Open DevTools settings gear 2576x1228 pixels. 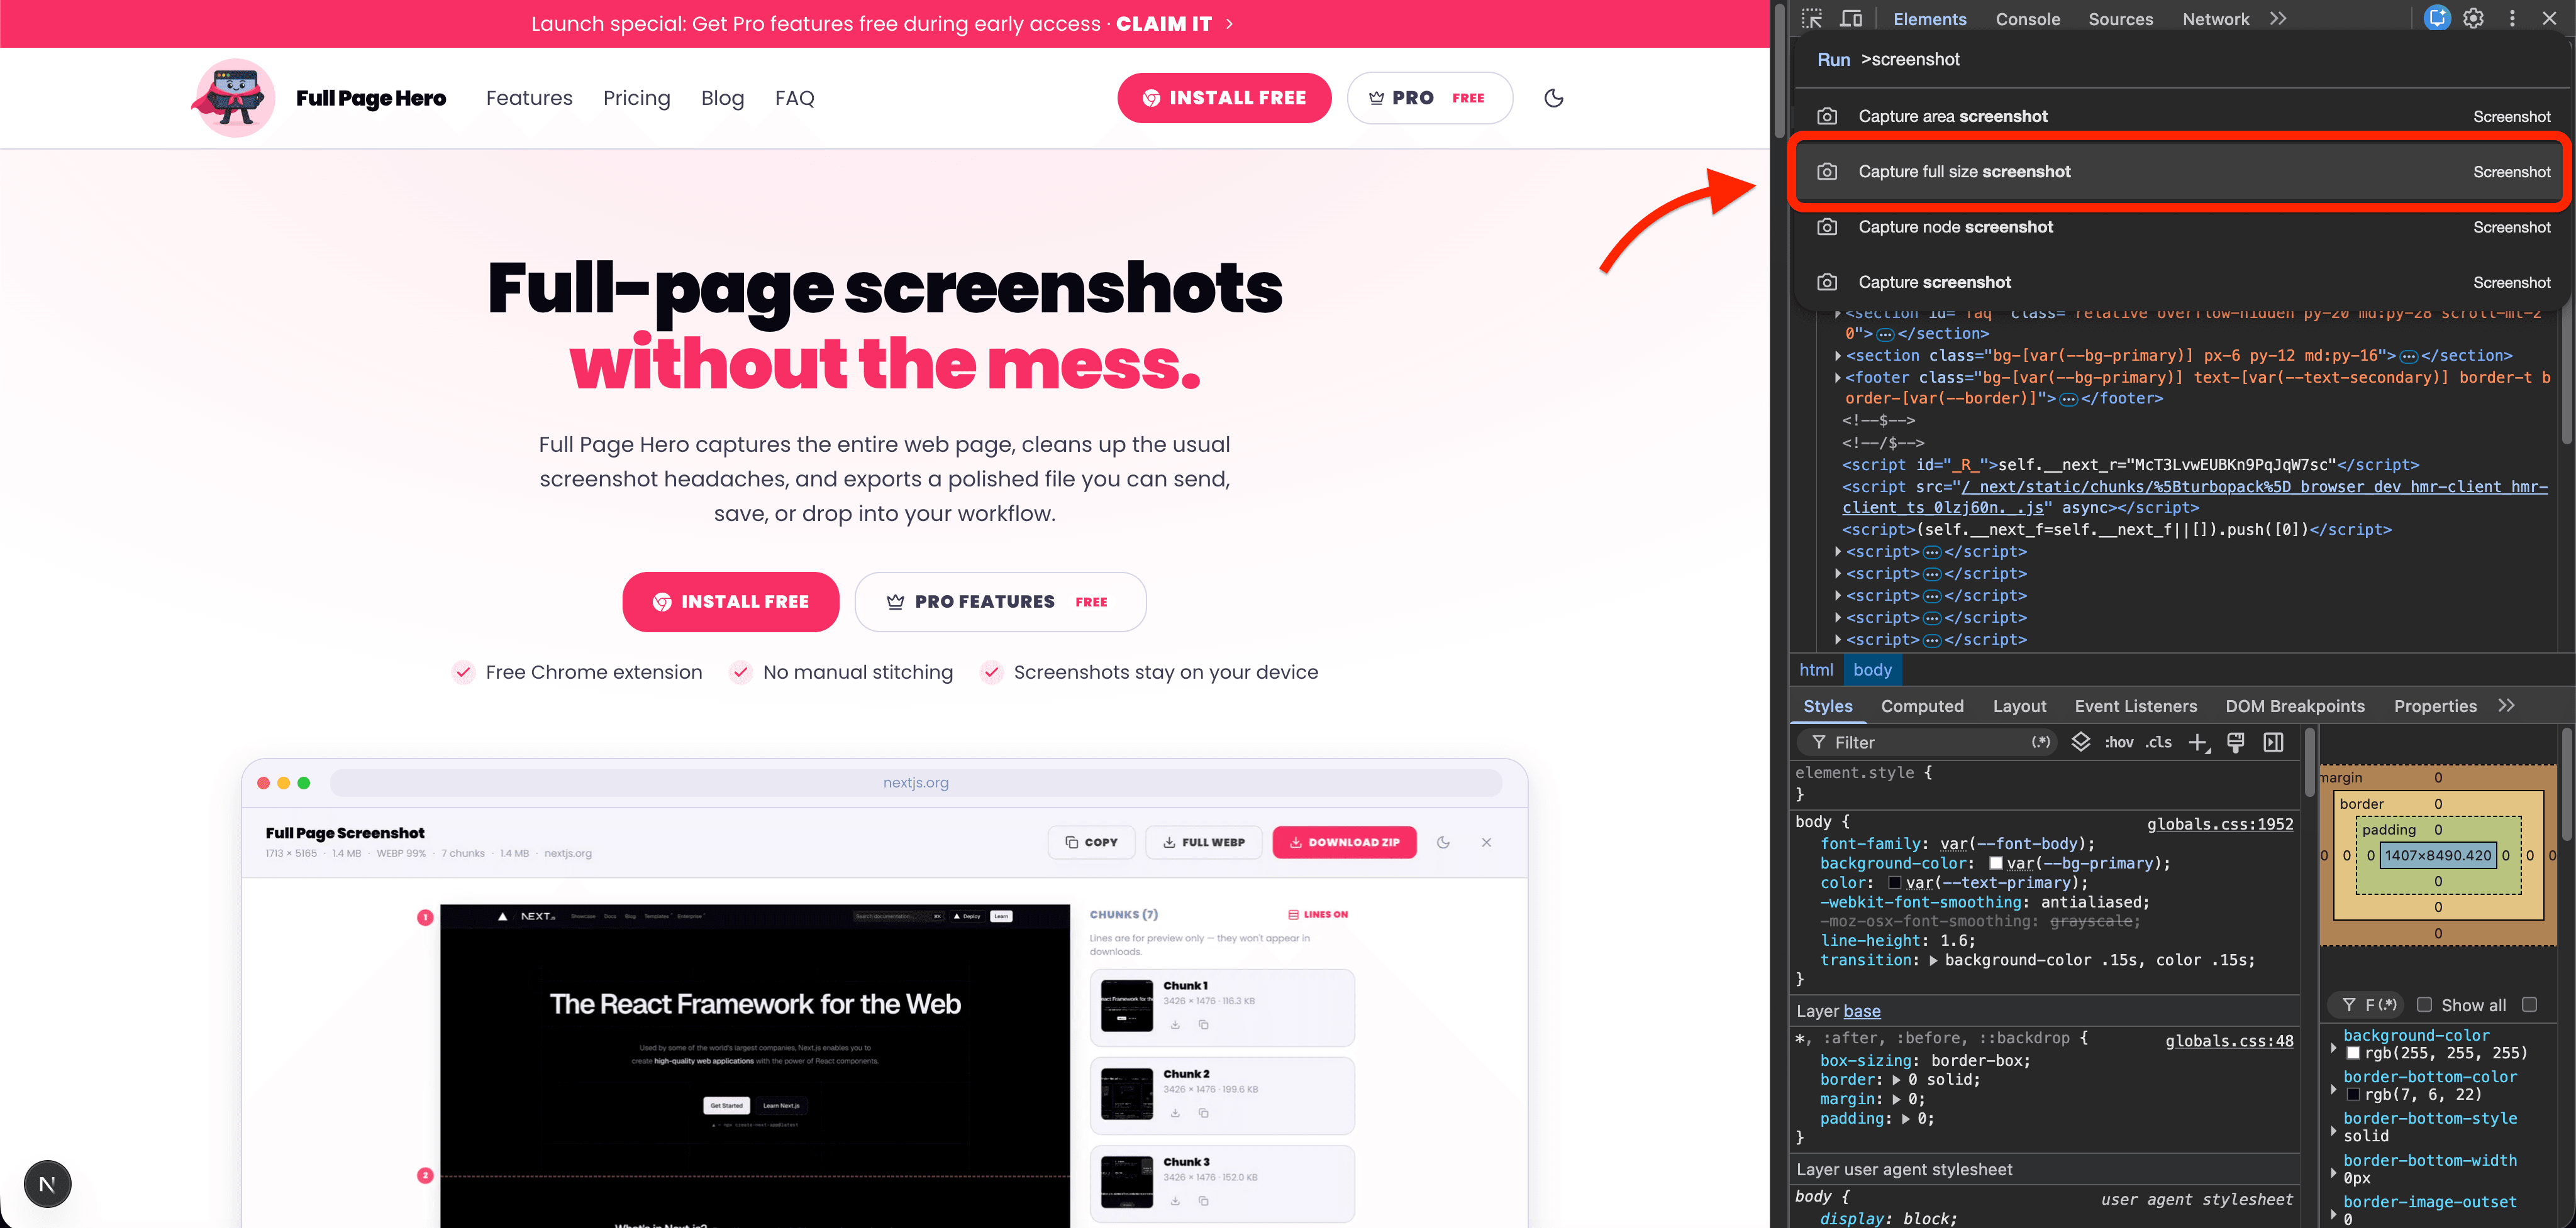click(x=2473, y=18)
